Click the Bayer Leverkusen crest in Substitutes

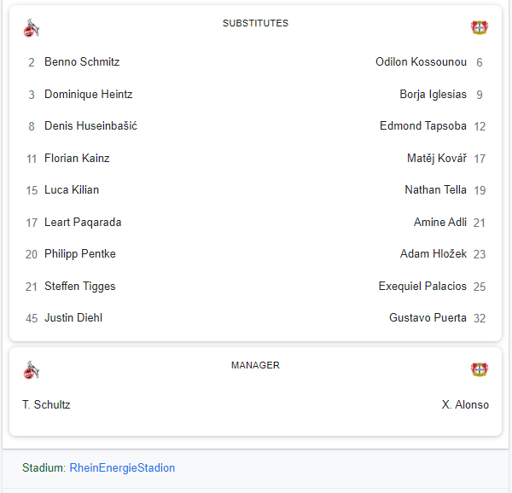pyautogui.click(x=479, y=27)
